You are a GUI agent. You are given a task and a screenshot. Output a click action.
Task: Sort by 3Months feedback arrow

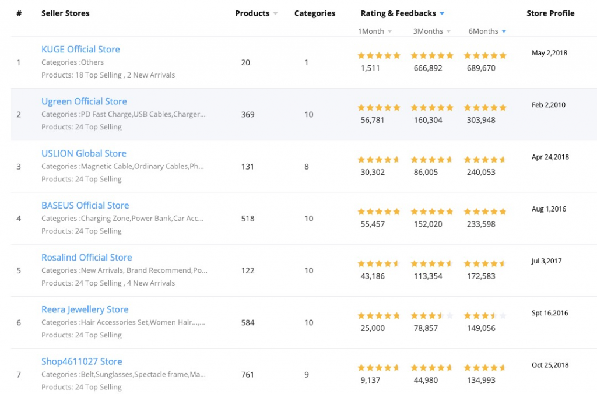[x=448, y=31]
